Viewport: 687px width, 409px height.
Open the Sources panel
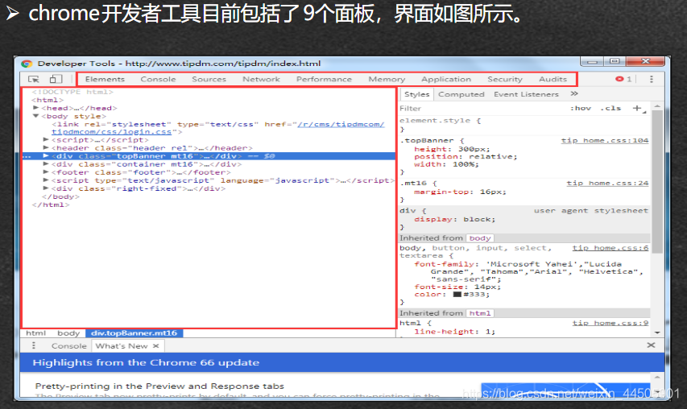(x=209, y=79)
